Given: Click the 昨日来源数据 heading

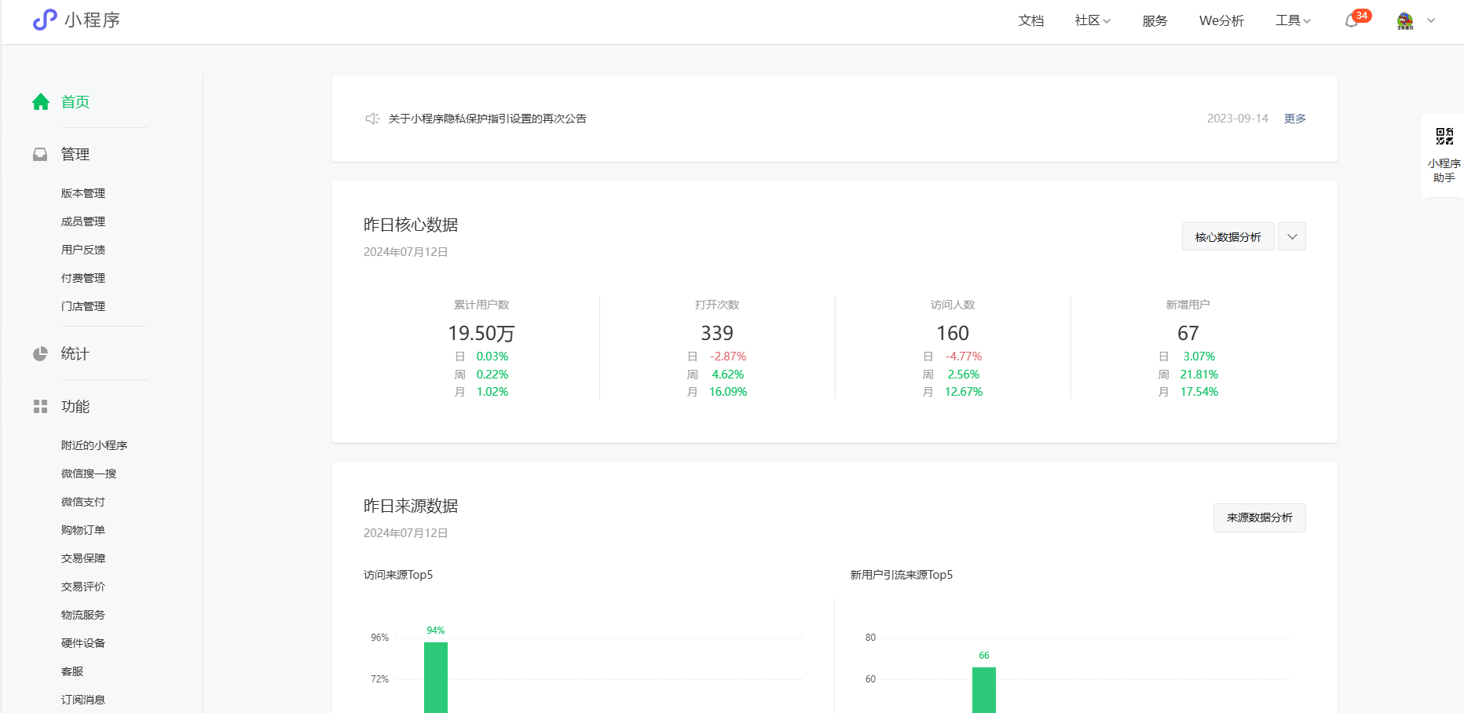Looking at the screenshot, I should [x=411, y=506].
